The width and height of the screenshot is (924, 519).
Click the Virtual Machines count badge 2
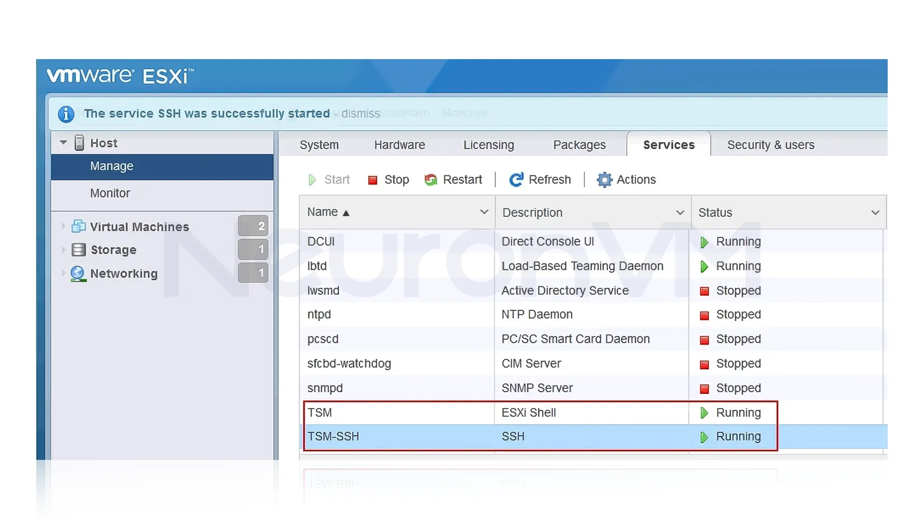coord(253,226)
